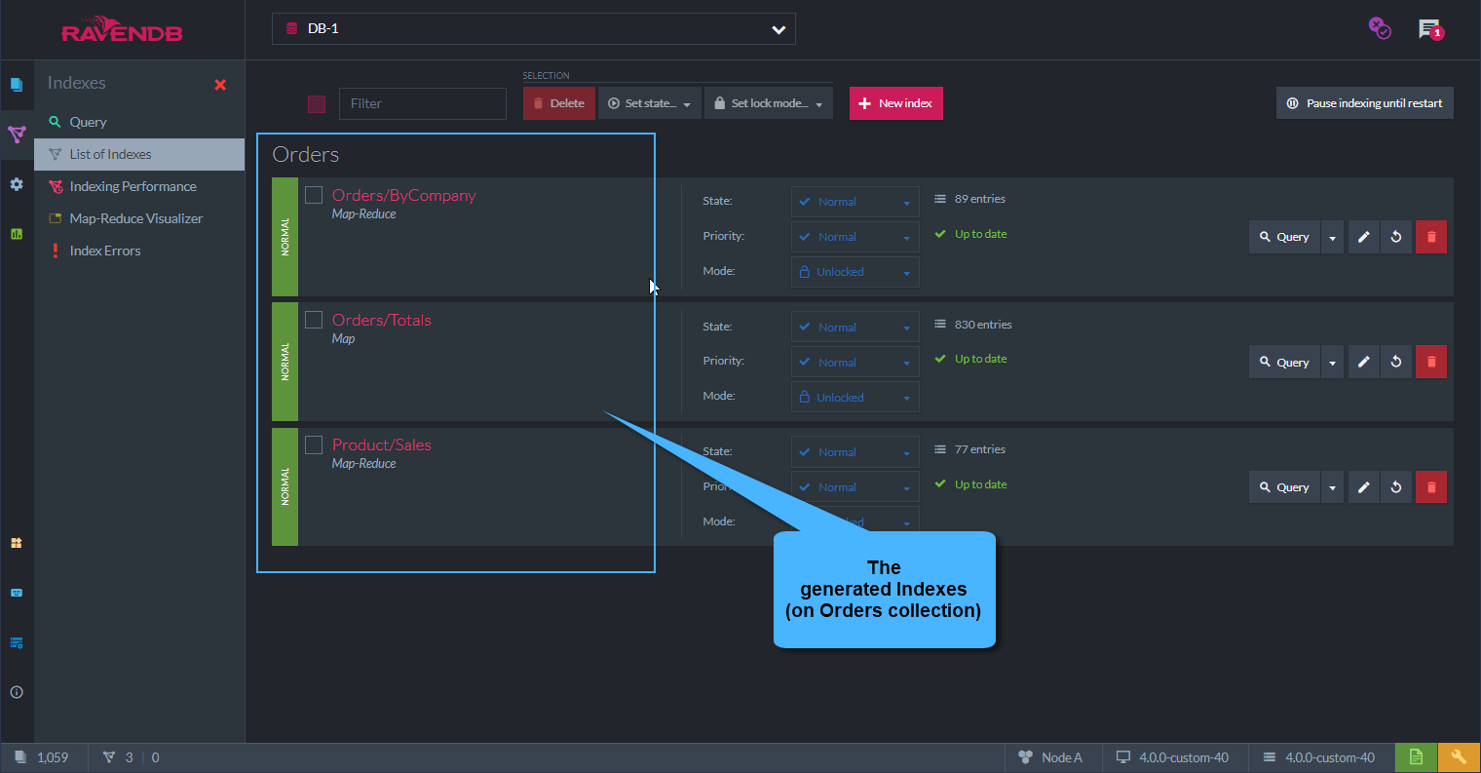Click Query button for Orders/ByCompany
The image size is (1481, 773).
pos(1284,237)
